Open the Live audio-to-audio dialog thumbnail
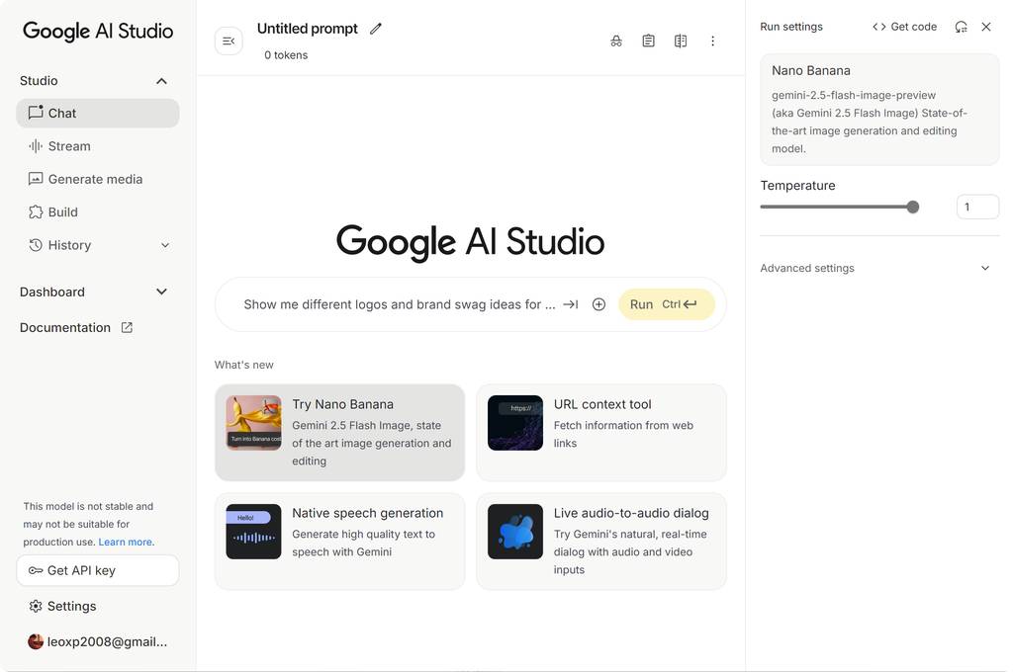 pos(515,532)
